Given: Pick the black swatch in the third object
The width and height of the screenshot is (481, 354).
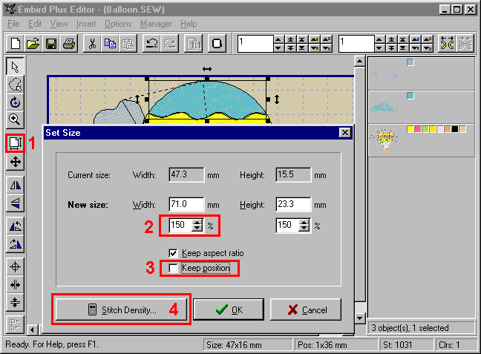Looking at the screenshot, I should coord(455,129).
